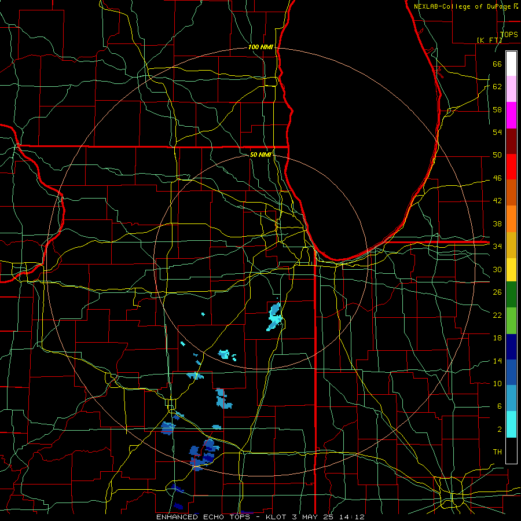521x521 pixels.
Task: Click the white swatch in the tops legend
Action: click(511, 64)
